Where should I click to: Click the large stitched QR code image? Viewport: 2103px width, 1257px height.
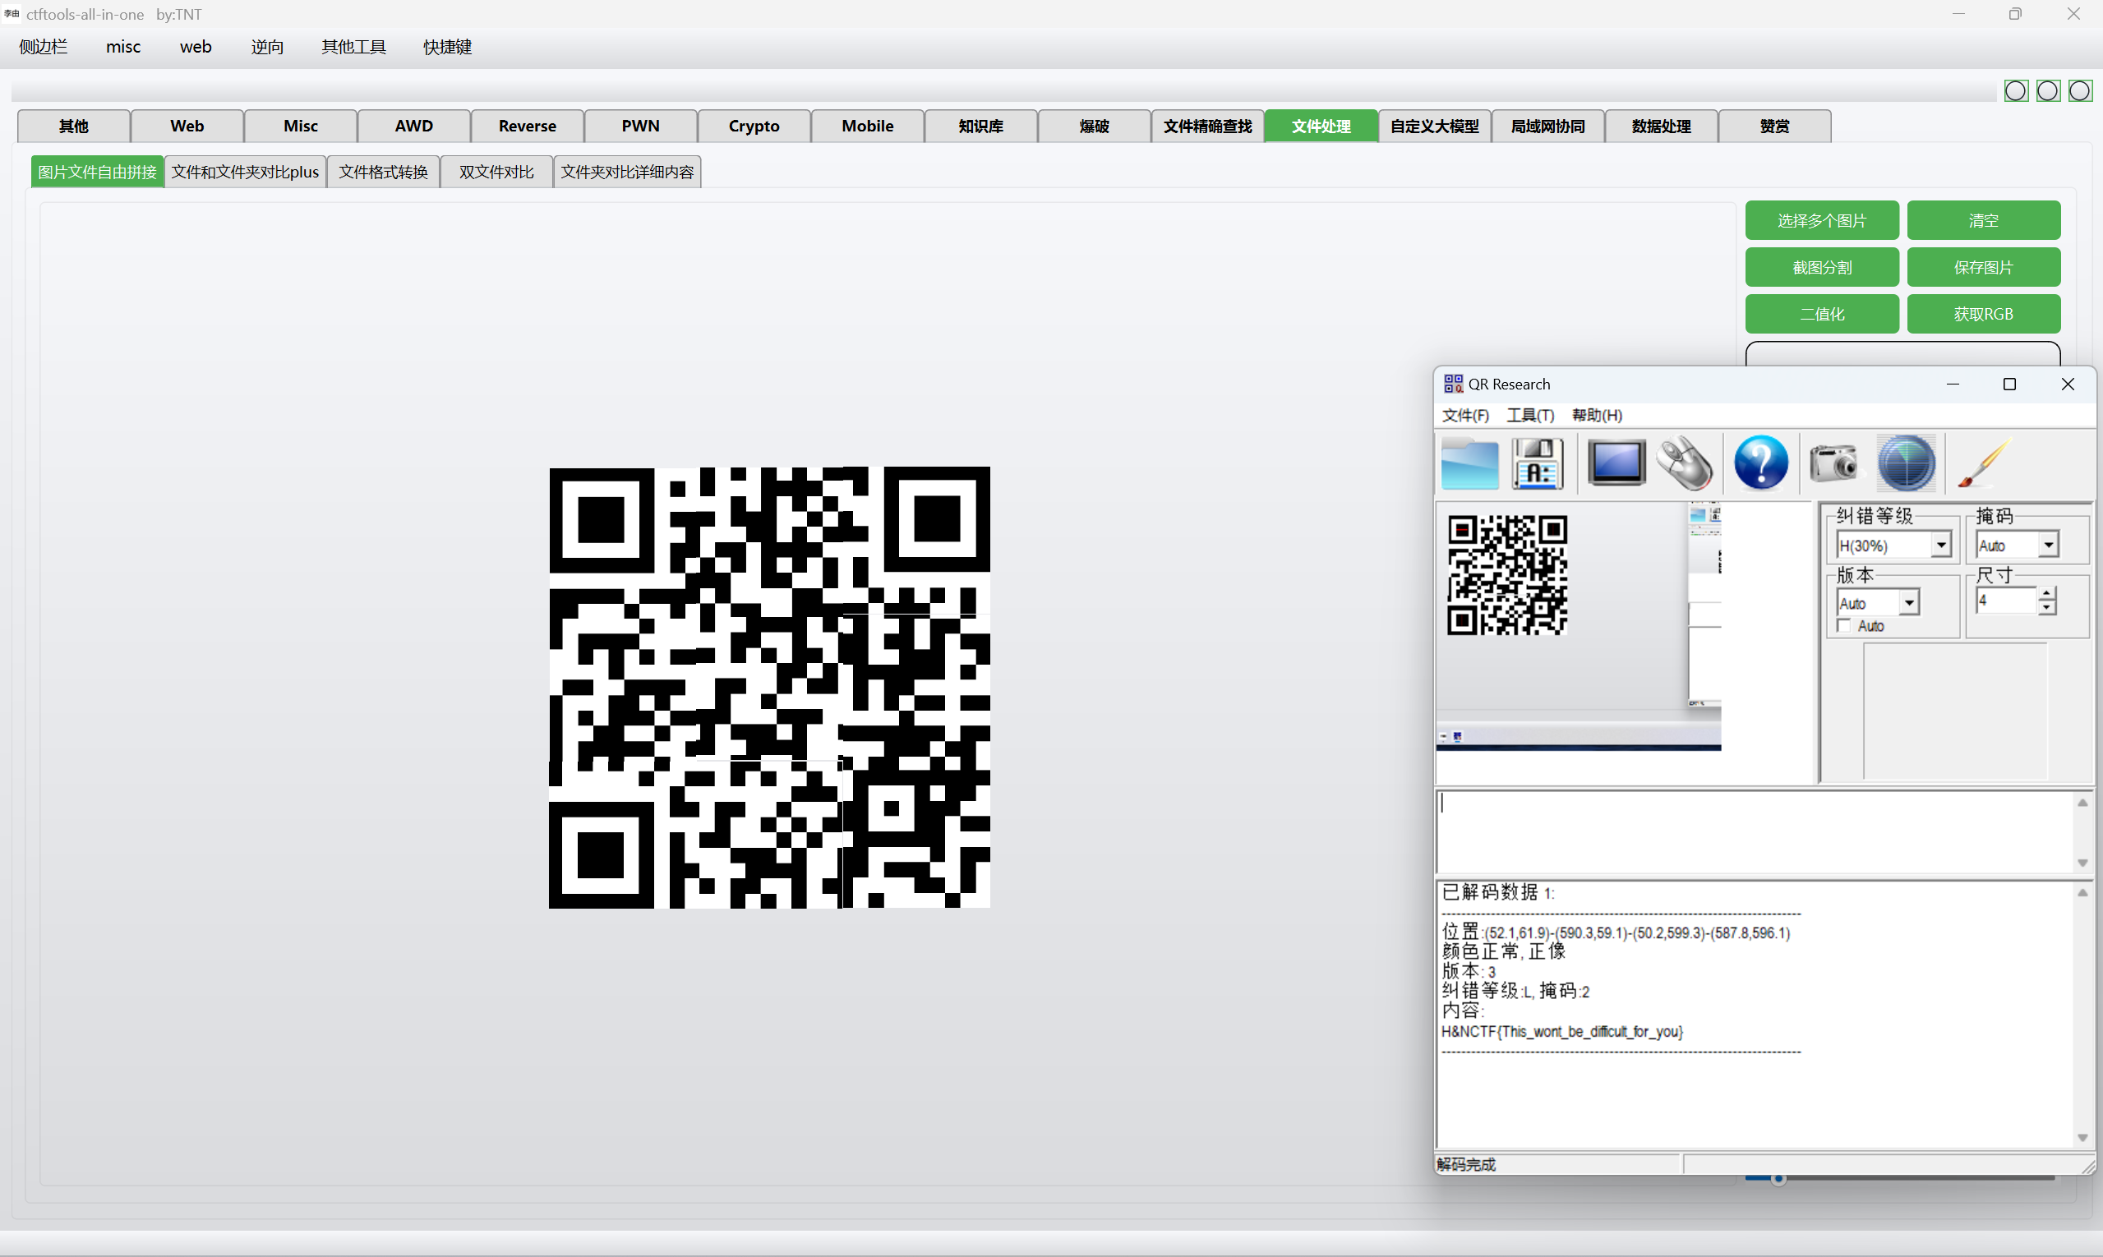pos(769,688)
